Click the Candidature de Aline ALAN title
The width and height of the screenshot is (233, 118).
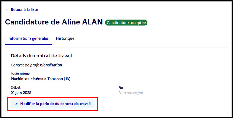54,22
